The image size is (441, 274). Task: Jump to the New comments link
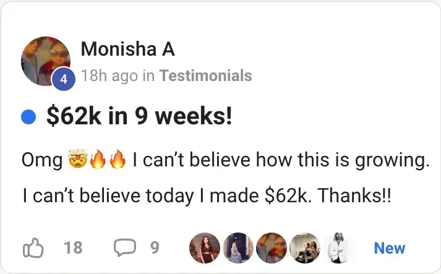tap(390, 248)
